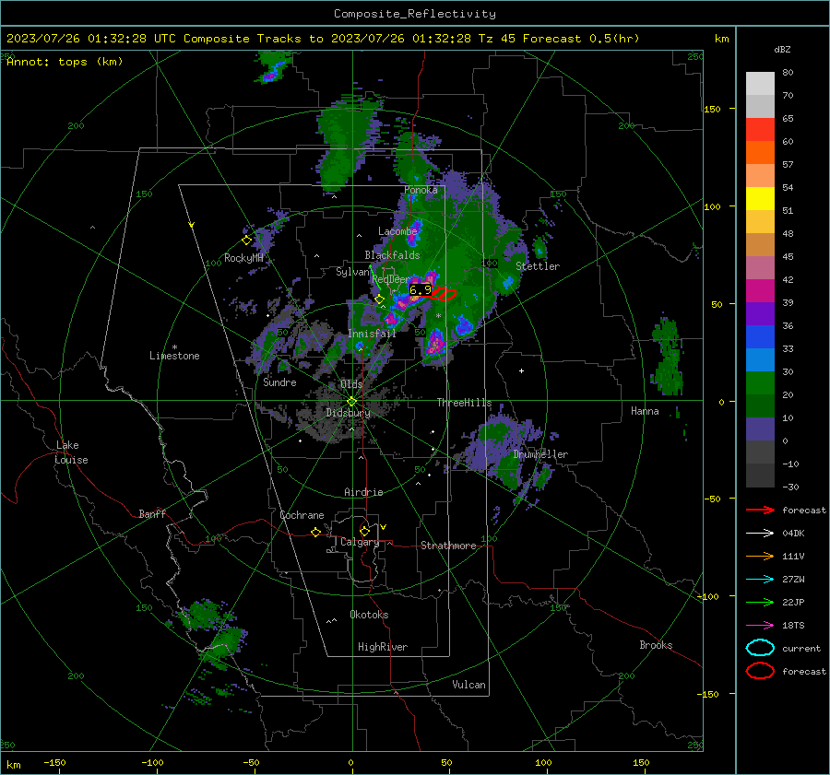Click the Ponoka city label
The width and height of the screenshot is (830, 775).
(421, 190)
